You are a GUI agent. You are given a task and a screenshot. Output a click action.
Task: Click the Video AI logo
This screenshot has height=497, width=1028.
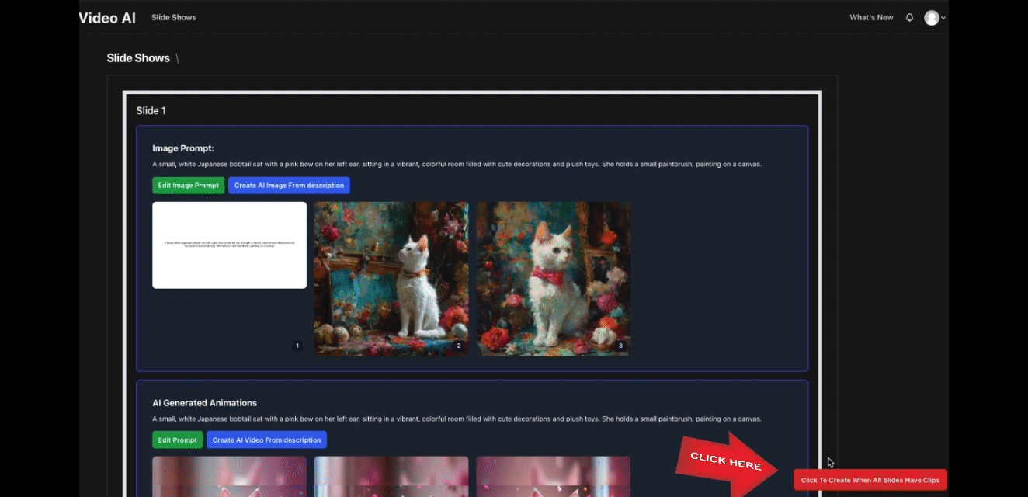[107, 17]
